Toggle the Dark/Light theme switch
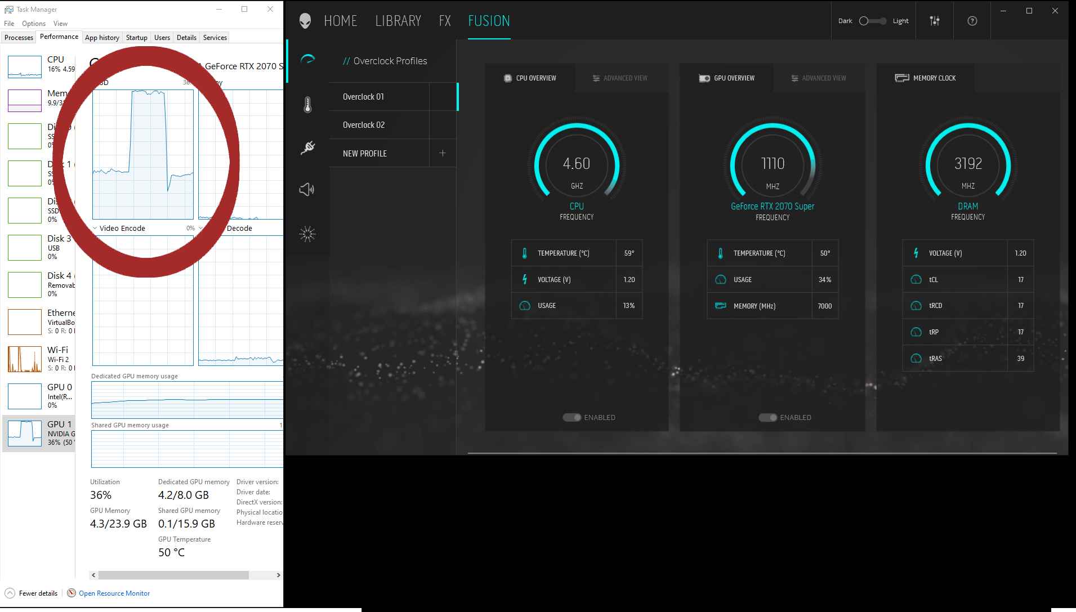The height and width of the screenshot is (612, 1076). click(872, 21)
